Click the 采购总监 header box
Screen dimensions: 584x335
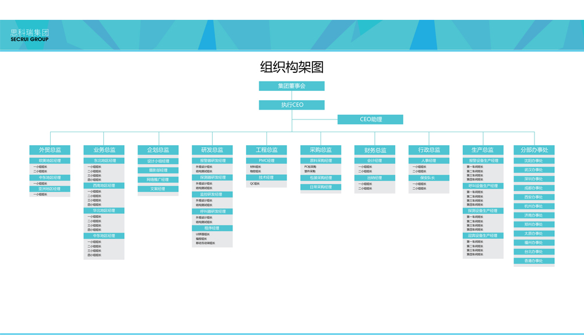(x=321, y=150)
